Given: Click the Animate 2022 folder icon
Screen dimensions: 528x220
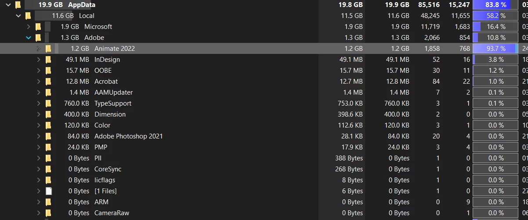Looking at the screenshot, I should (48, 49).
